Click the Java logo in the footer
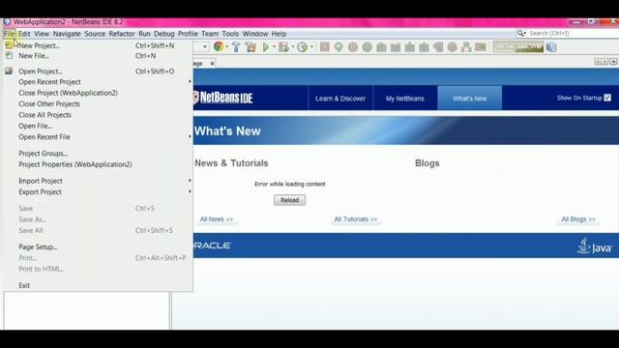The image size is (619, 348). pyautogui.click(x=595, y=246)
